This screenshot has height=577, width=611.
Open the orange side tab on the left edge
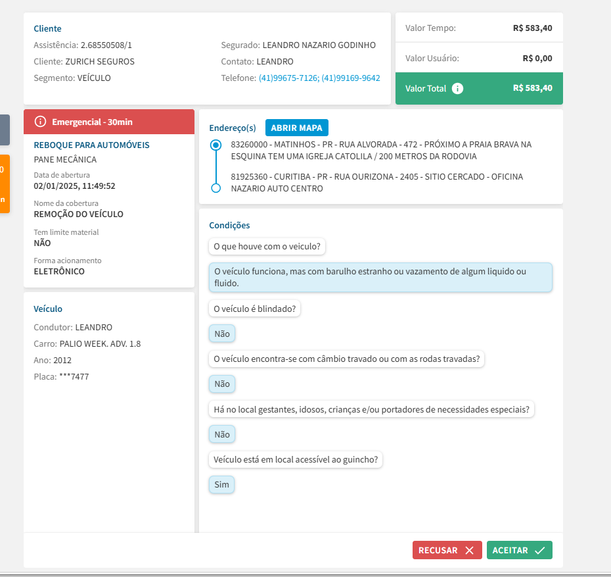[4, 184]
